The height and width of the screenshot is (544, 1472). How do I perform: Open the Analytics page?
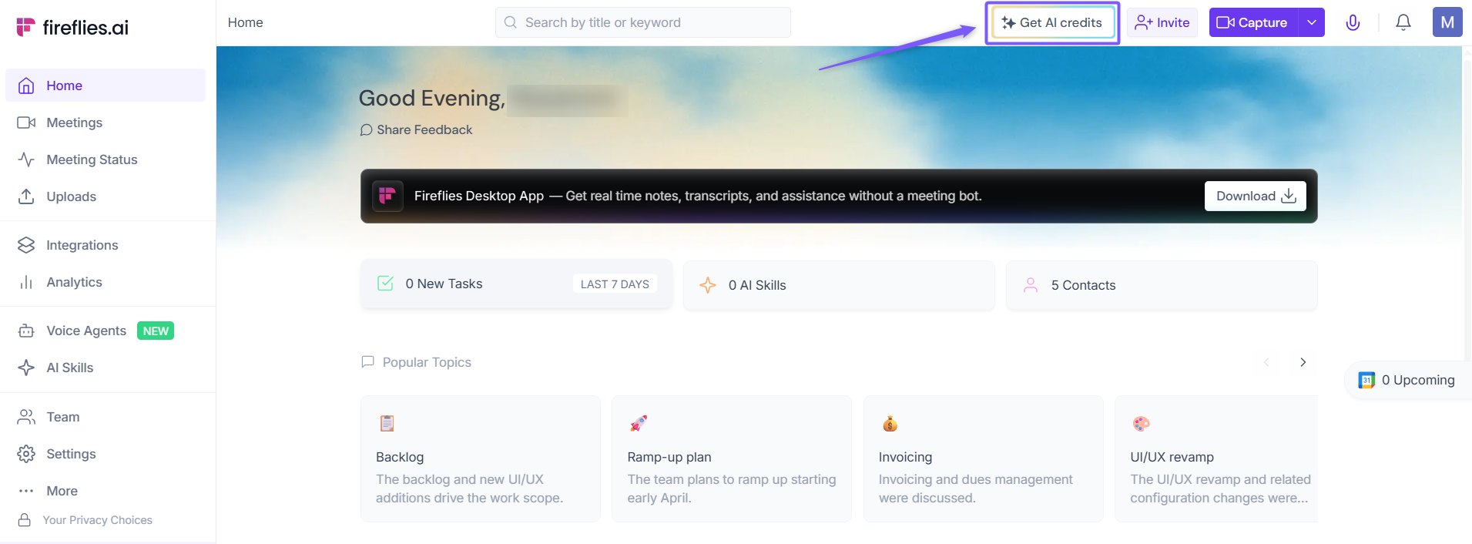click(x=106, y=282)
